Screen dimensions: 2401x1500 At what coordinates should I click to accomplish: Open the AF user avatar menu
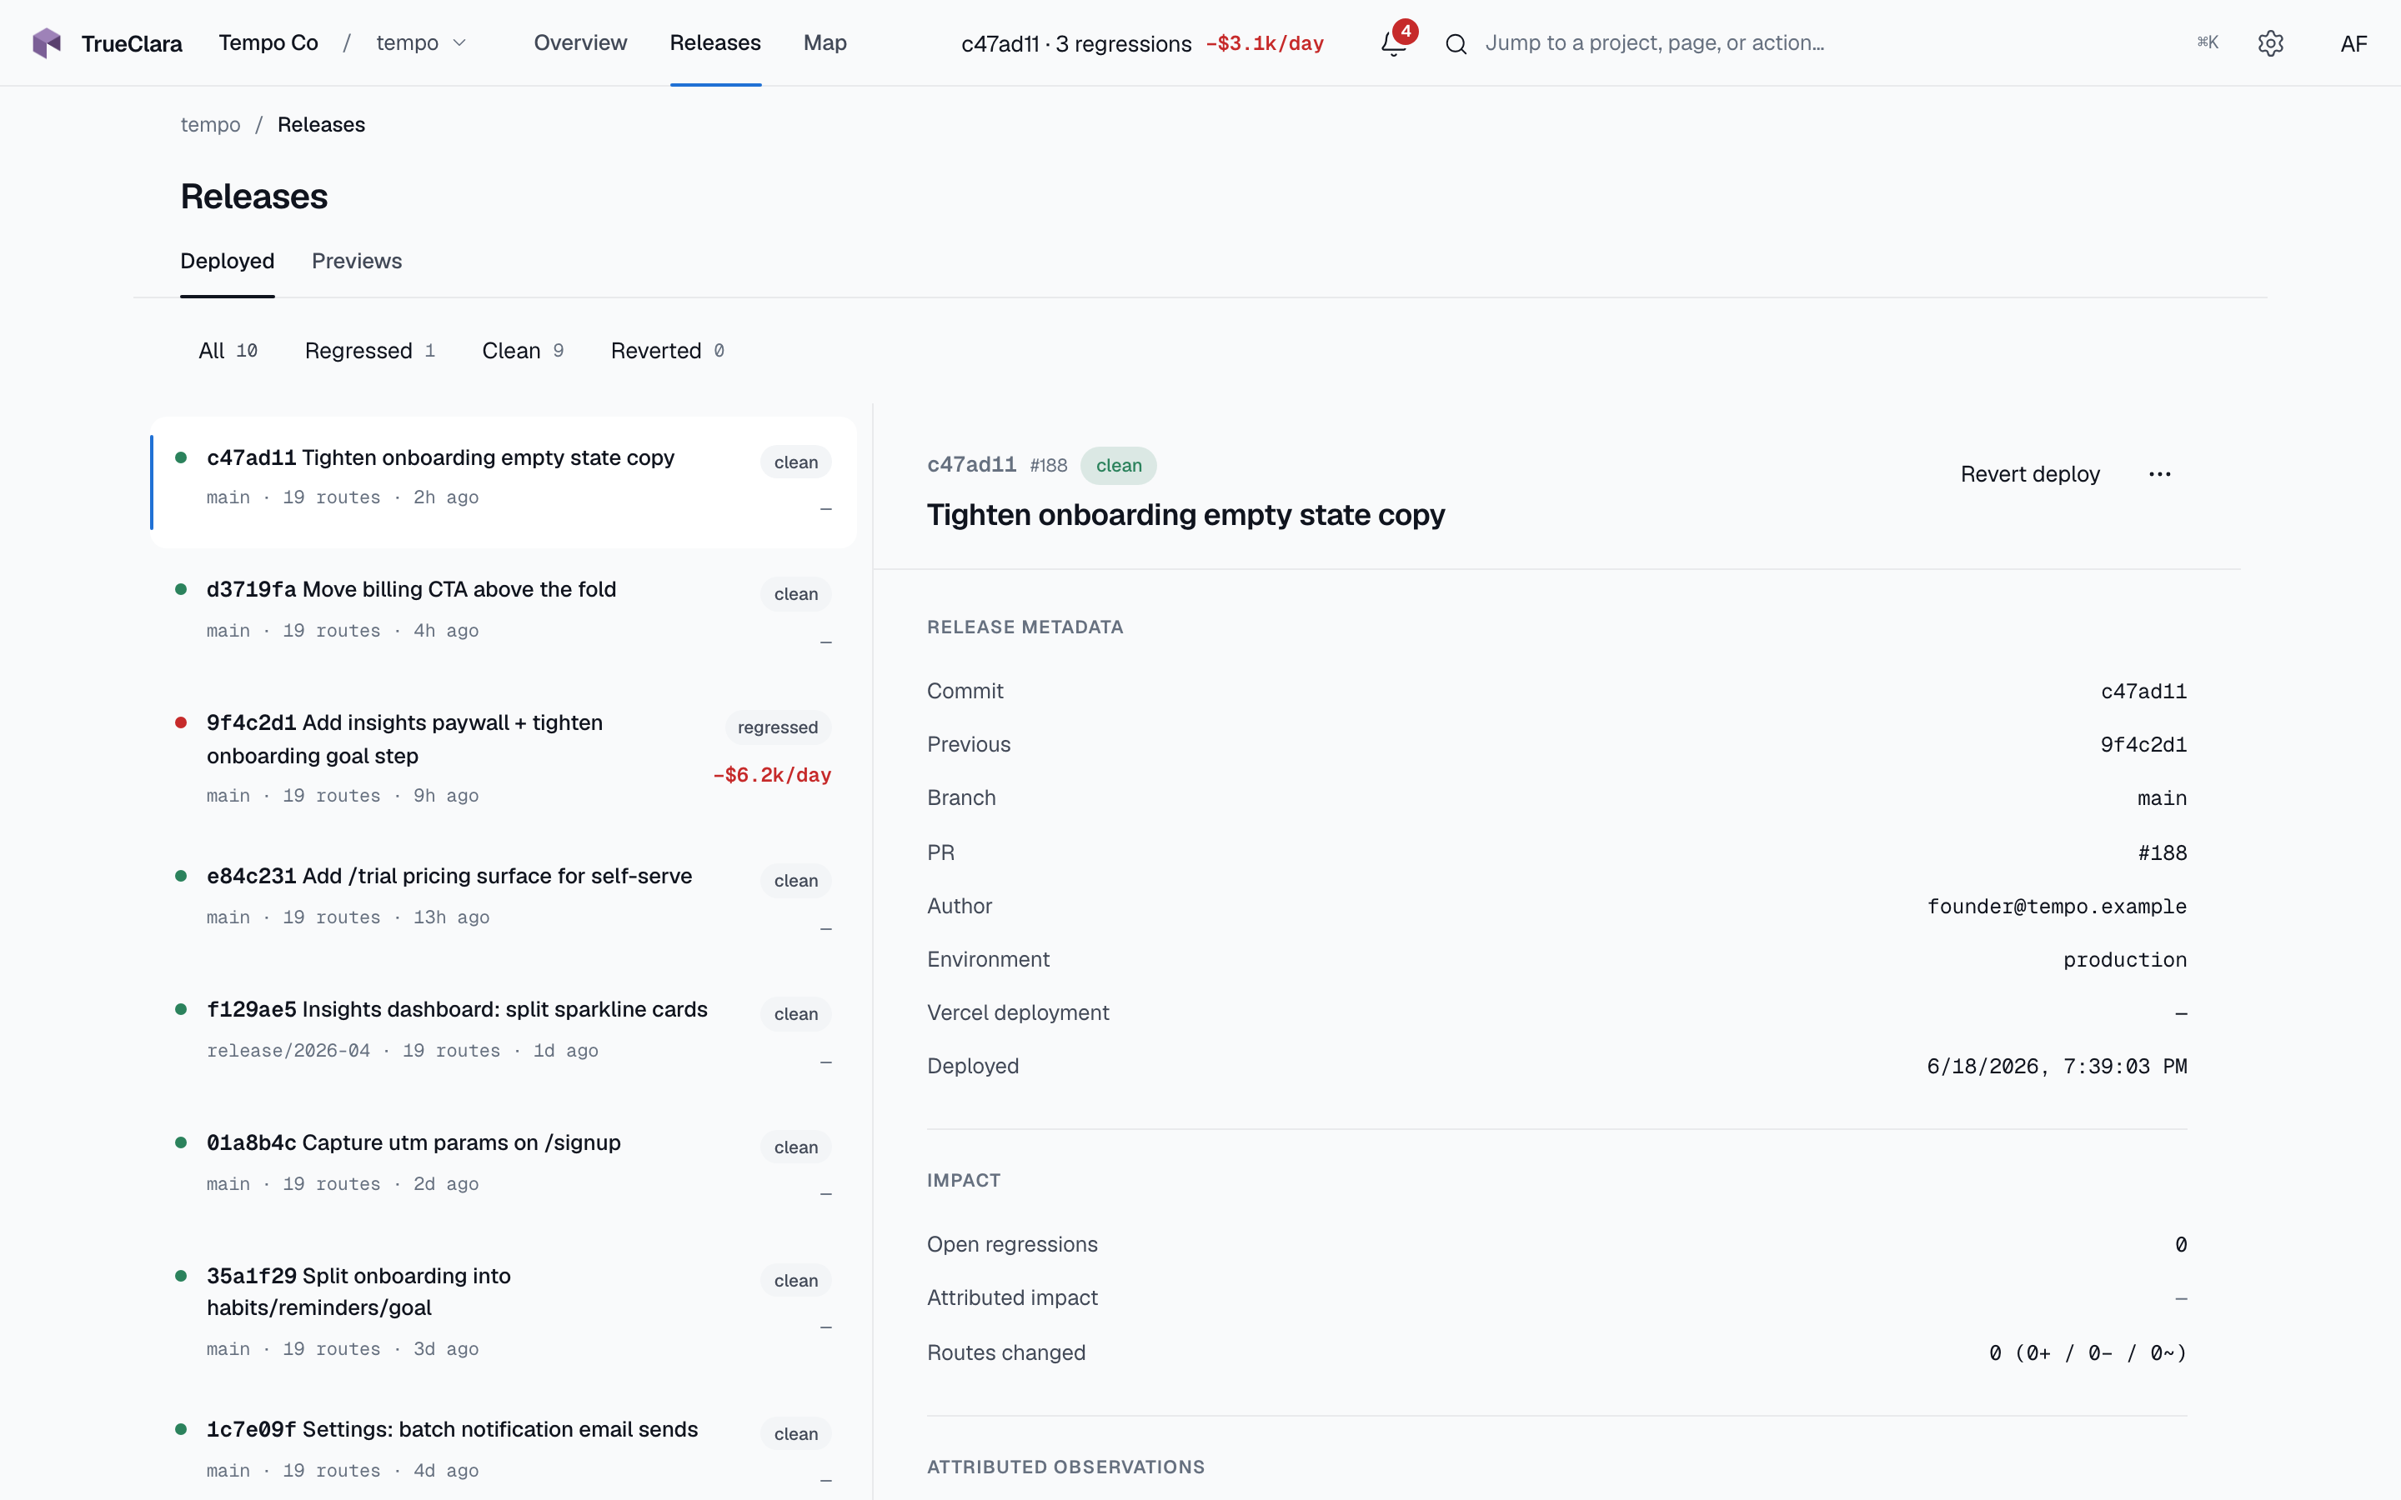pyautogui.click(x=2353, y=43)
